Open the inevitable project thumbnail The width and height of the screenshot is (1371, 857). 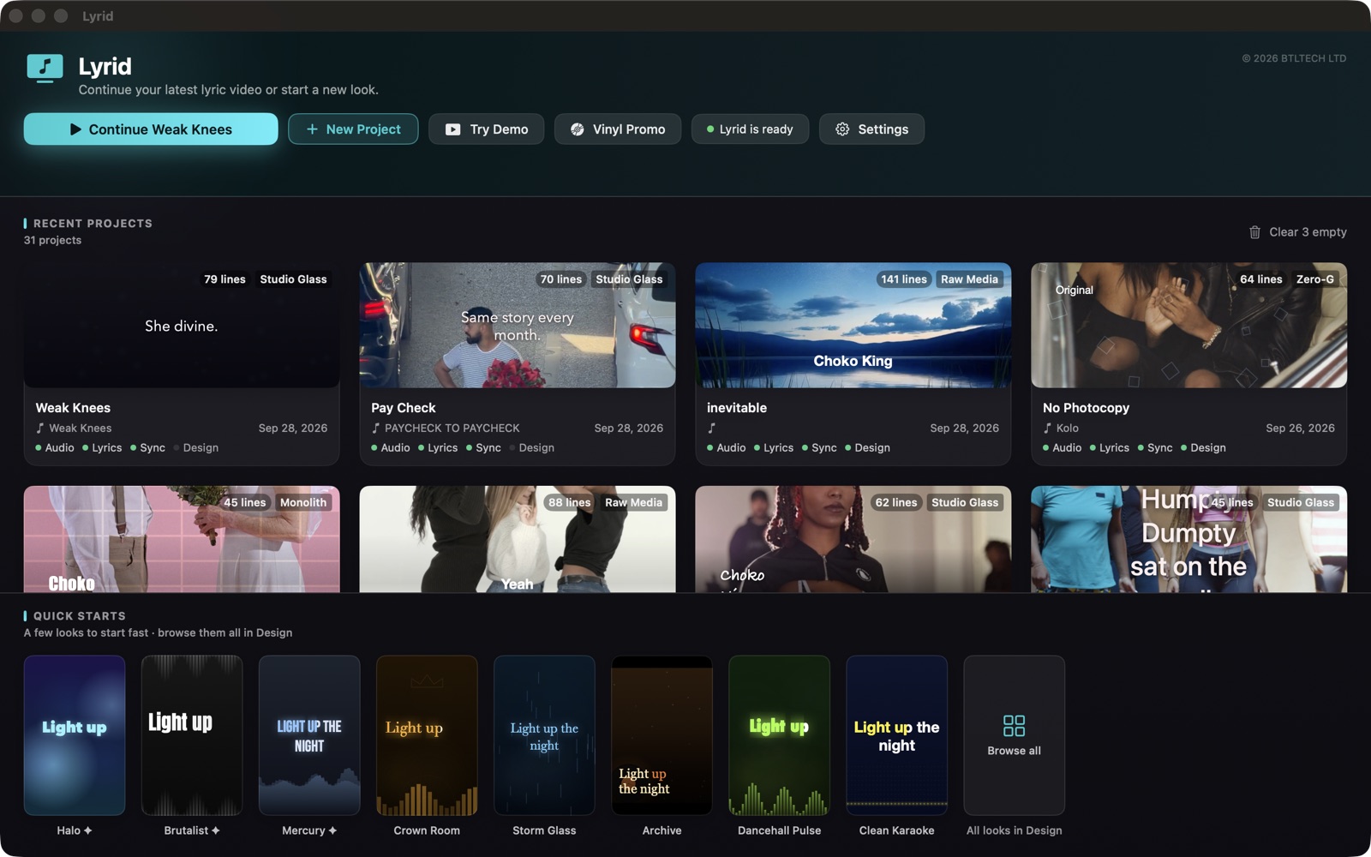(853, 326)
